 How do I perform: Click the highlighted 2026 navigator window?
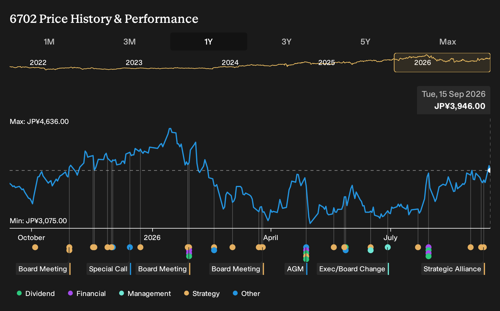point(442,63)
